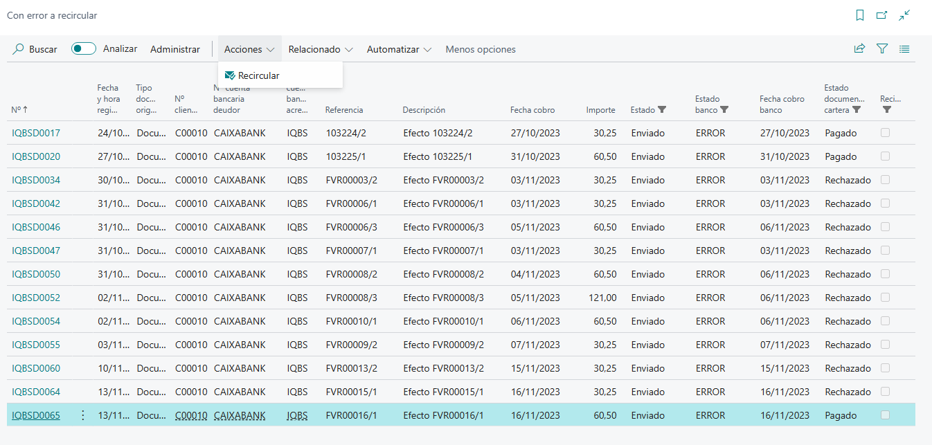Click the Administrar menu item
Viewport: 932px width, 445px height.
[174, 49]
